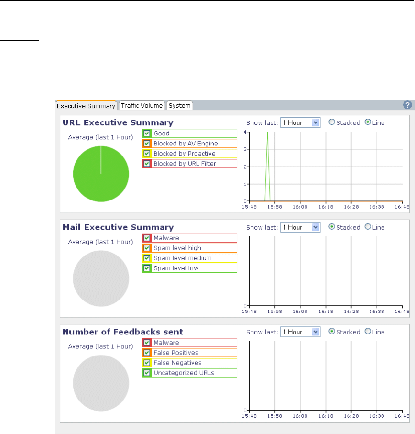Open the help question mark icon

point(407,105)
